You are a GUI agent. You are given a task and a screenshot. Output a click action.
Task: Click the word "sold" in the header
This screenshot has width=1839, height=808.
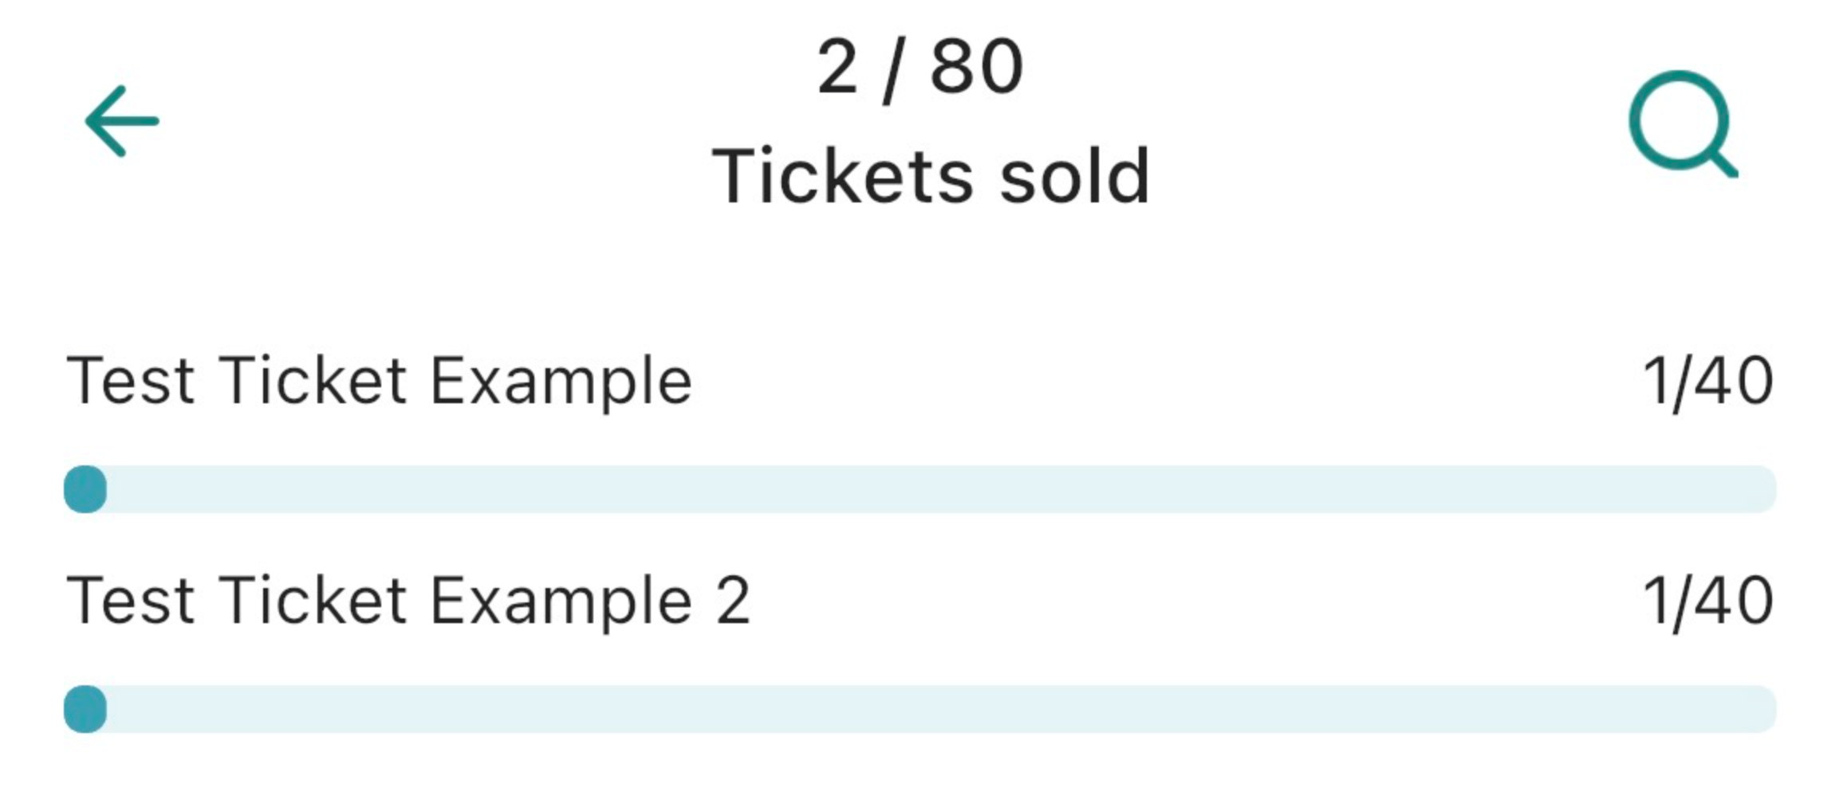click(x=1074, y=176)
